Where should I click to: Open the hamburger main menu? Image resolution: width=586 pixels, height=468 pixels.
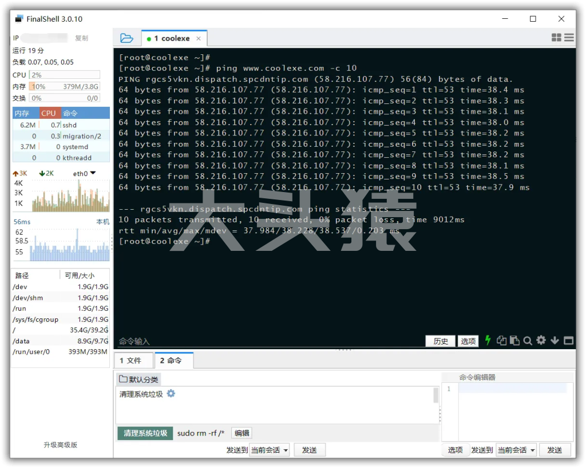click(x=569, y=38)
